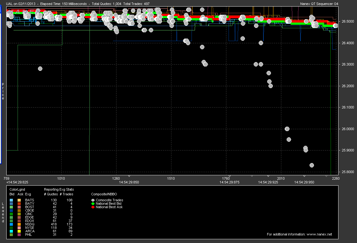The image size is (357, 243).
Task: Click the lowest trade dot near 25.83
Action: coord(312,165)
